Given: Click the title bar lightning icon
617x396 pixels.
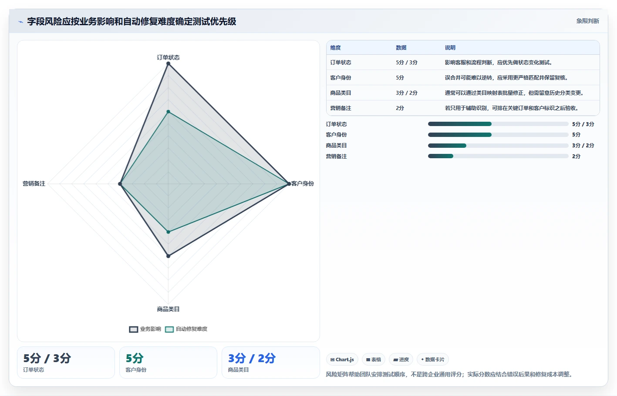Looking at the screenshot, I should (x=21, y=22).
